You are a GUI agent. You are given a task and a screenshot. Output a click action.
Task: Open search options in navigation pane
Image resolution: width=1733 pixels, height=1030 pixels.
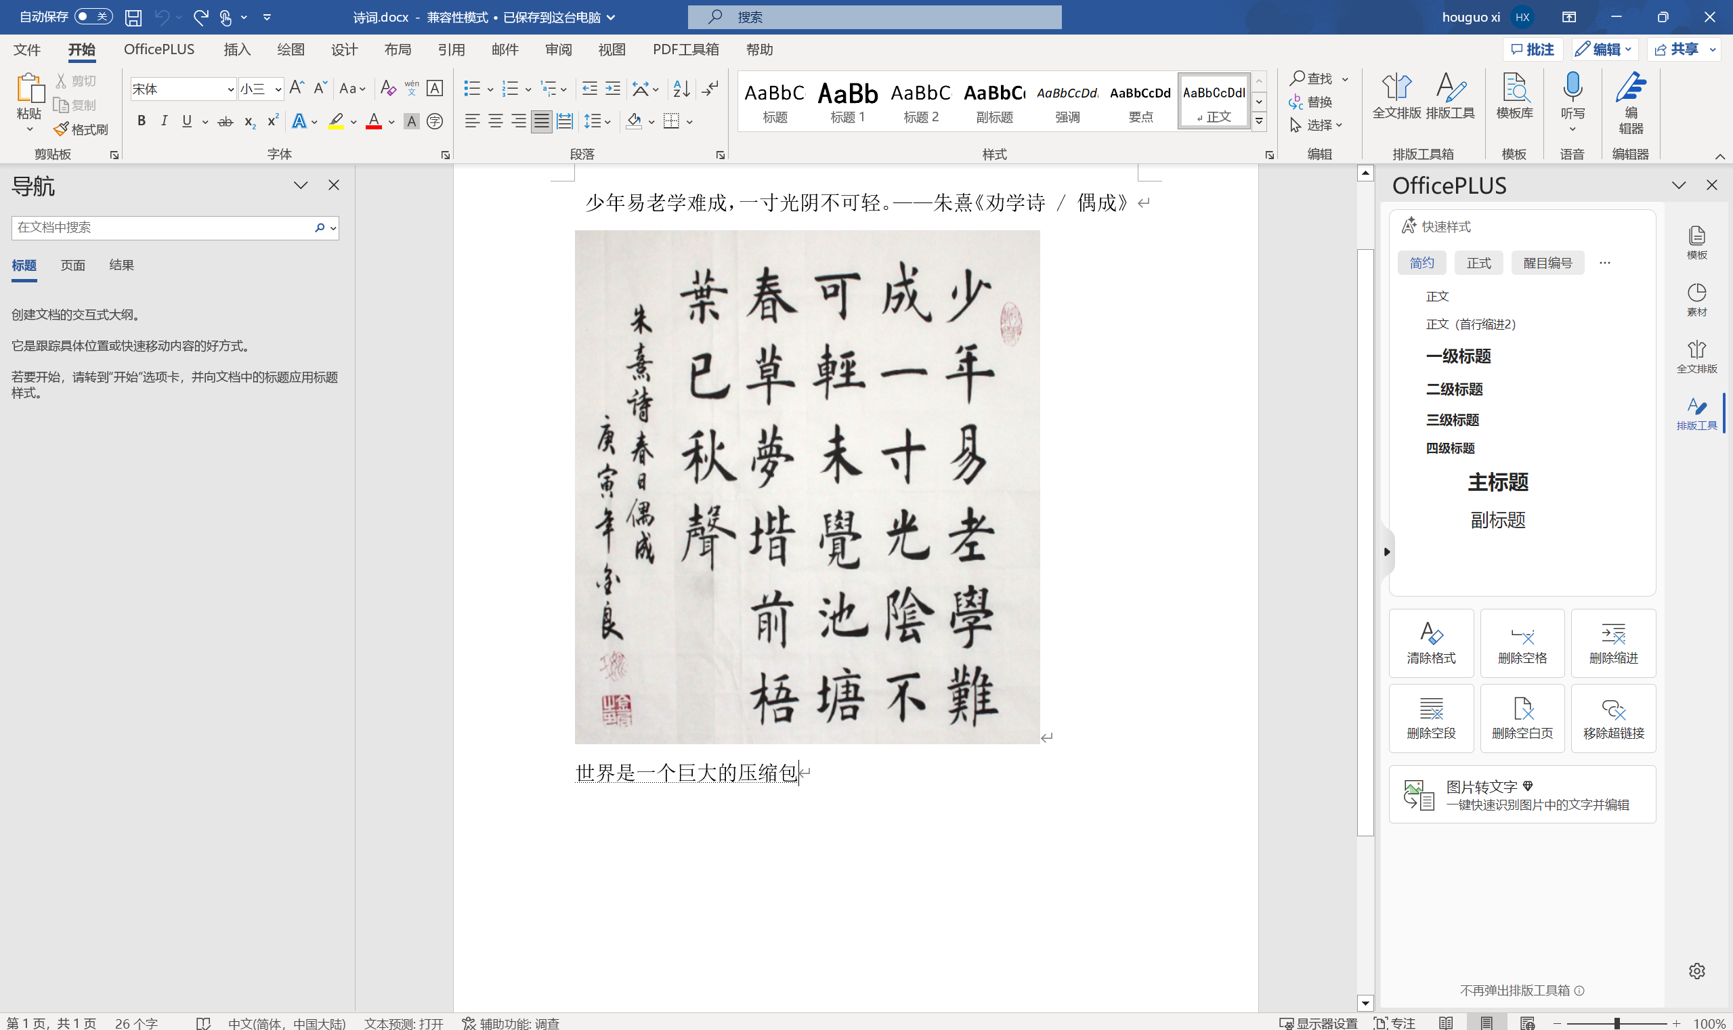click(333, 228)
